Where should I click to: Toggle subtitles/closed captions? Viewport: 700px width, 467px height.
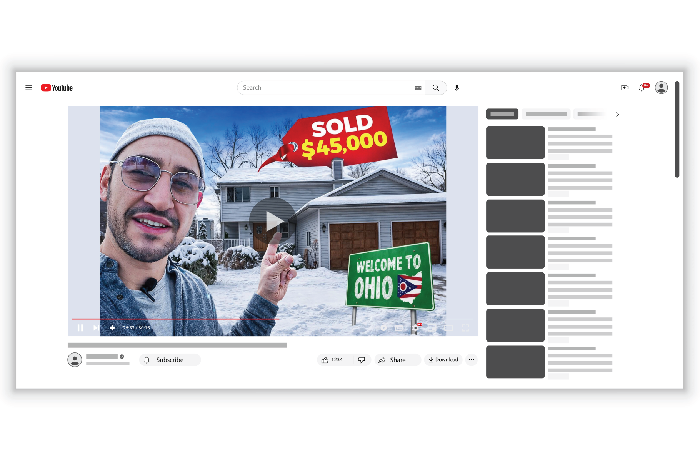[399, 328]
